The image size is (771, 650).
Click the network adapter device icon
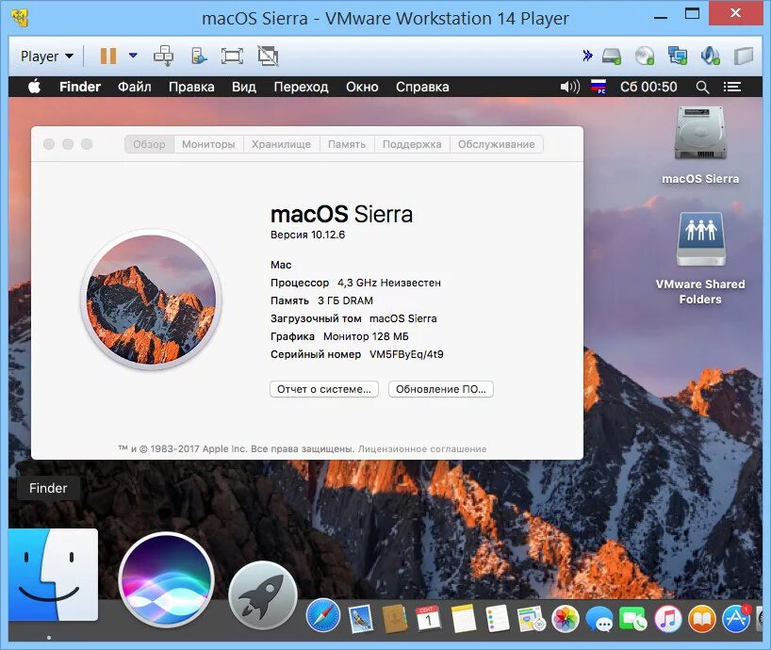[678, 56]
